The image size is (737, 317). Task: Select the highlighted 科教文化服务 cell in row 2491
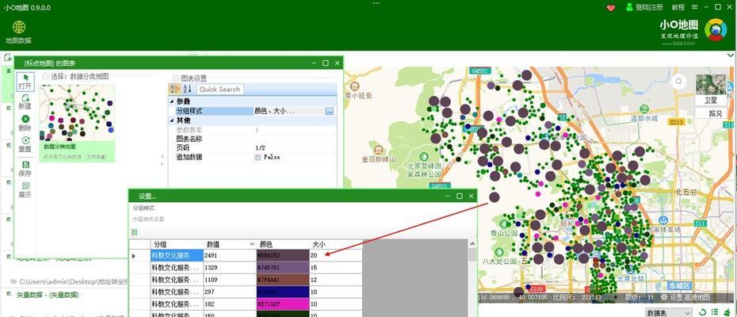coord(177,255)
